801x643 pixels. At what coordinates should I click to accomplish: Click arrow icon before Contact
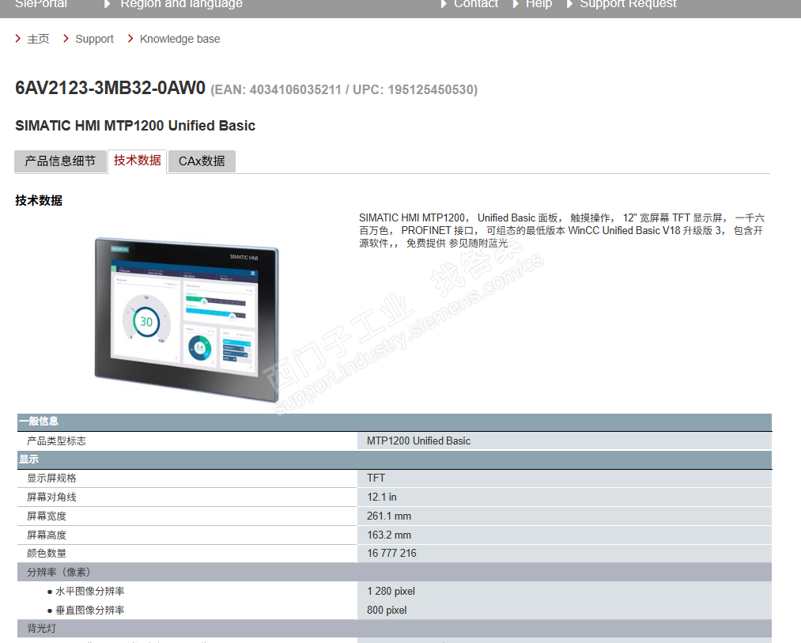(x=444, y=4)
